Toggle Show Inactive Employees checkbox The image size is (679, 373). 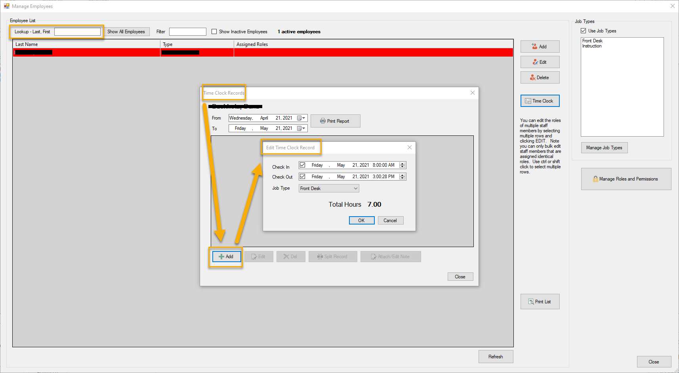[x=214, y=32]
